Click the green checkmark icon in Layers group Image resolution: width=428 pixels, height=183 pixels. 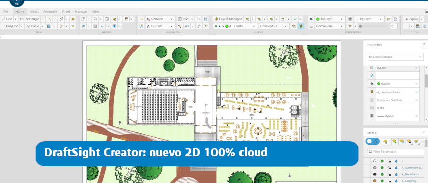[295, 19]
